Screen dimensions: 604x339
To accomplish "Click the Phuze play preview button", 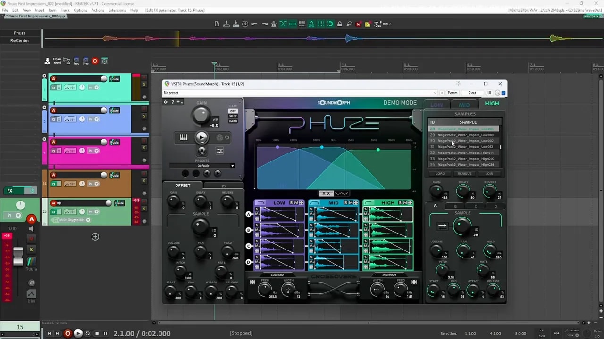I will click(201, 137).
